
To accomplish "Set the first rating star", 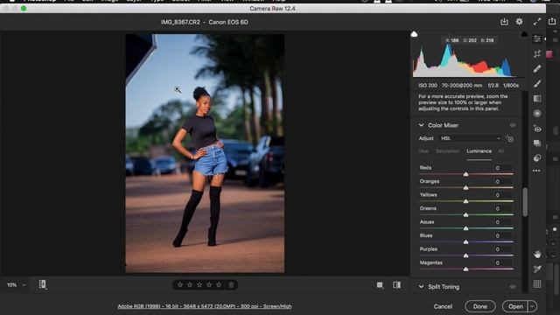I will tap(180, 284).
